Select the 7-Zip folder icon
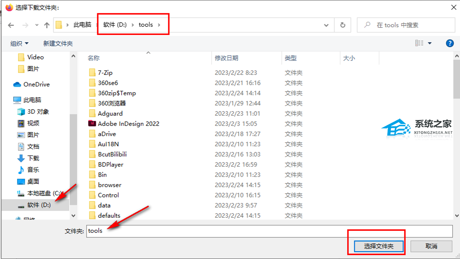The image size is (460, 259). click(92, 72)
